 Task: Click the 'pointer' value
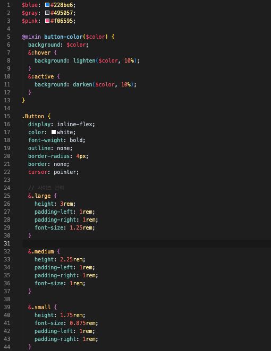[65, 172]
